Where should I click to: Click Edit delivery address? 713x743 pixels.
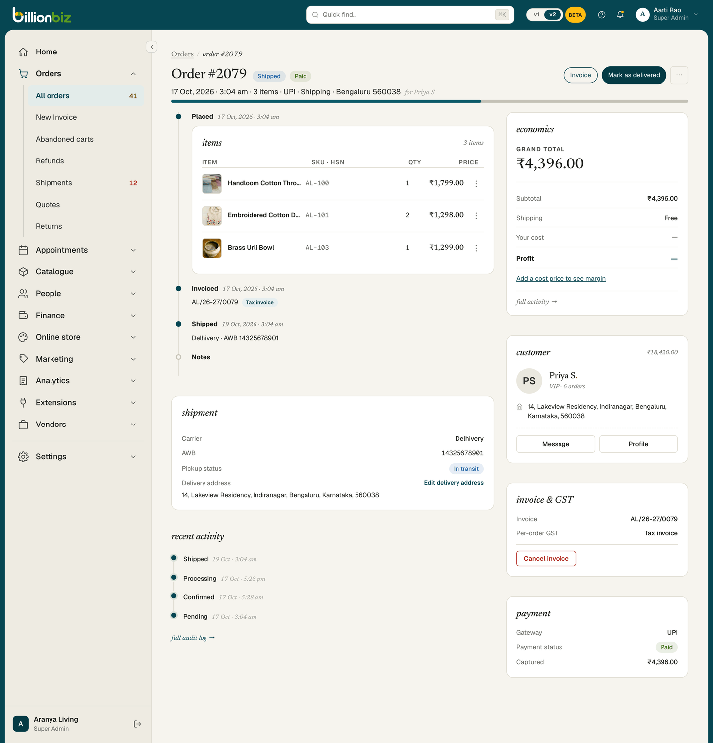pyautogui.click(x=454, y=483)
